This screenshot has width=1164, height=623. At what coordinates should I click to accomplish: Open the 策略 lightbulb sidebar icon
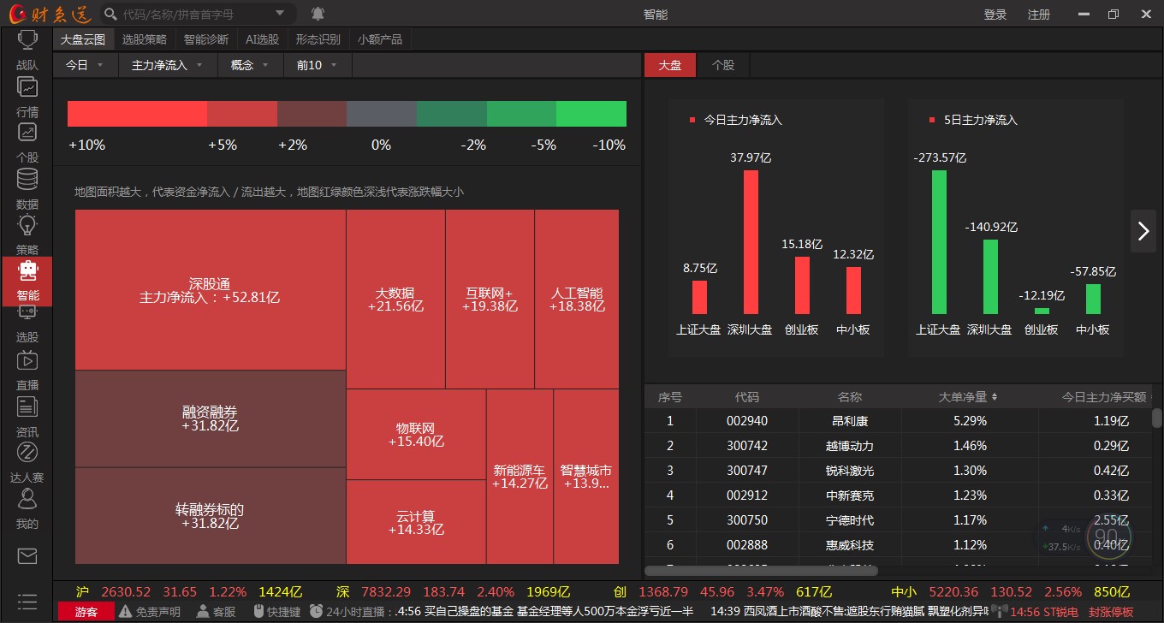[27, 226]
